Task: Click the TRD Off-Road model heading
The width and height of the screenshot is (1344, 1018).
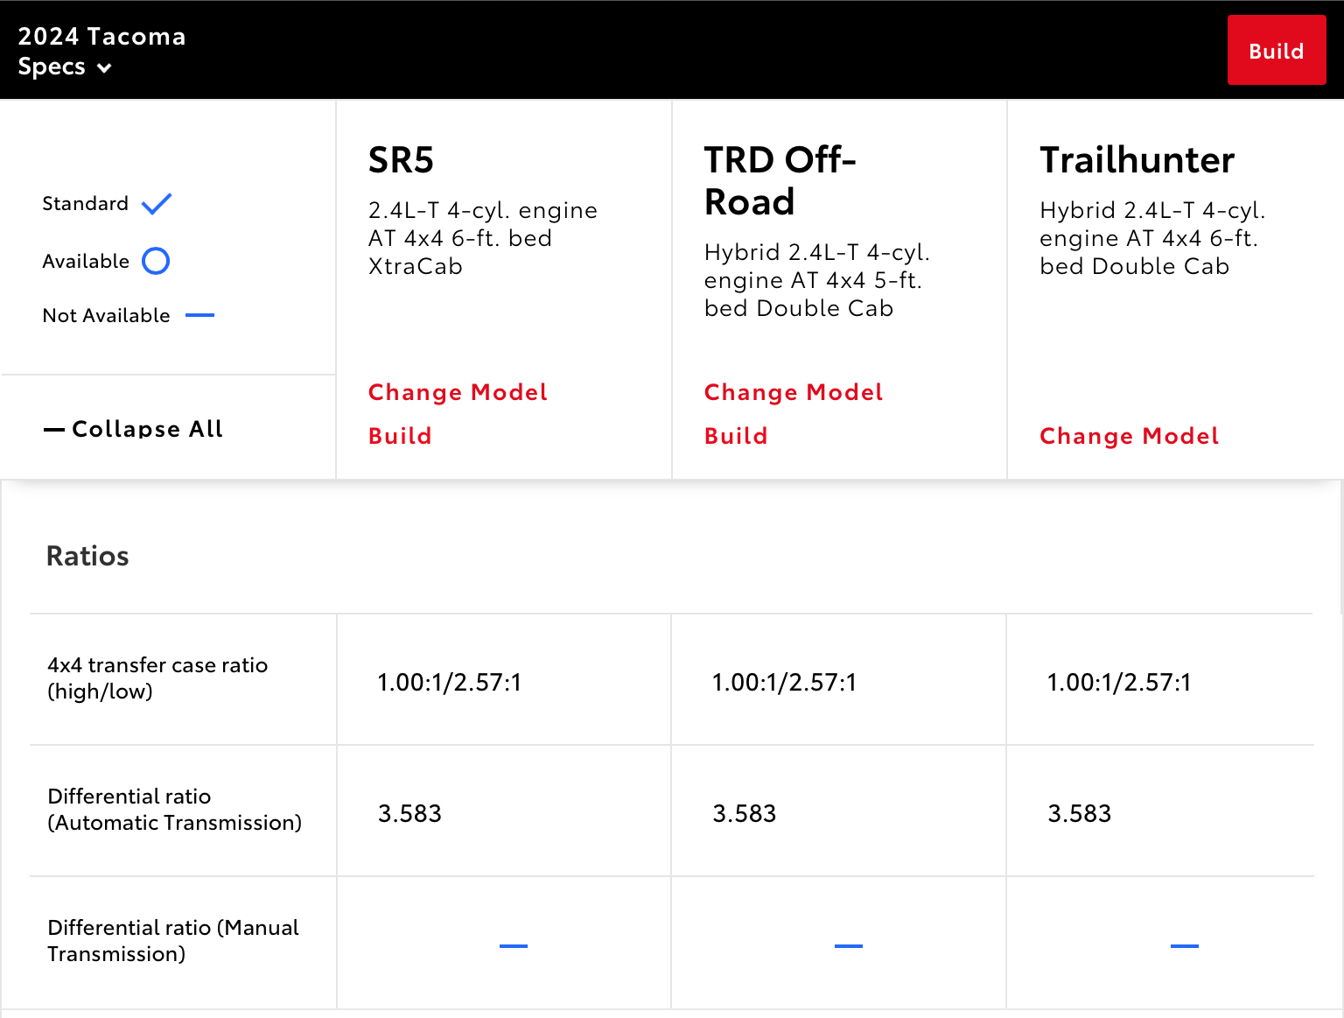Action: (780, 181)
